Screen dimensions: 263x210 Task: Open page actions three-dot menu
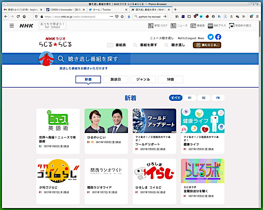112,16
